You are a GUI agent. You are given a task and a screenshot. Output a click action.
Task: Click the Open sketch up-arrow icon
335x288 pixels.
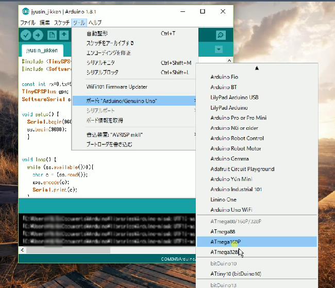click(64, 35)
